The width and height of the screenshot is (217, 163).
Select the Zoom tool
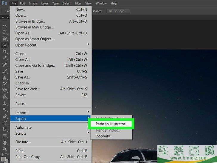[4, 149]
